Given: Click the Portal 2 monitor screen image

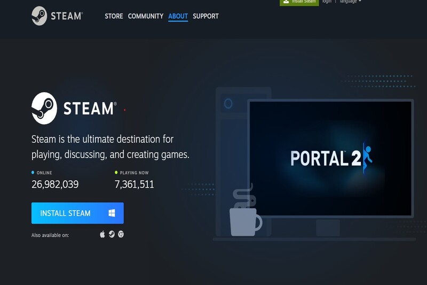Looking at the screenshot, I should pyautogui.click(x=330, y=158).
